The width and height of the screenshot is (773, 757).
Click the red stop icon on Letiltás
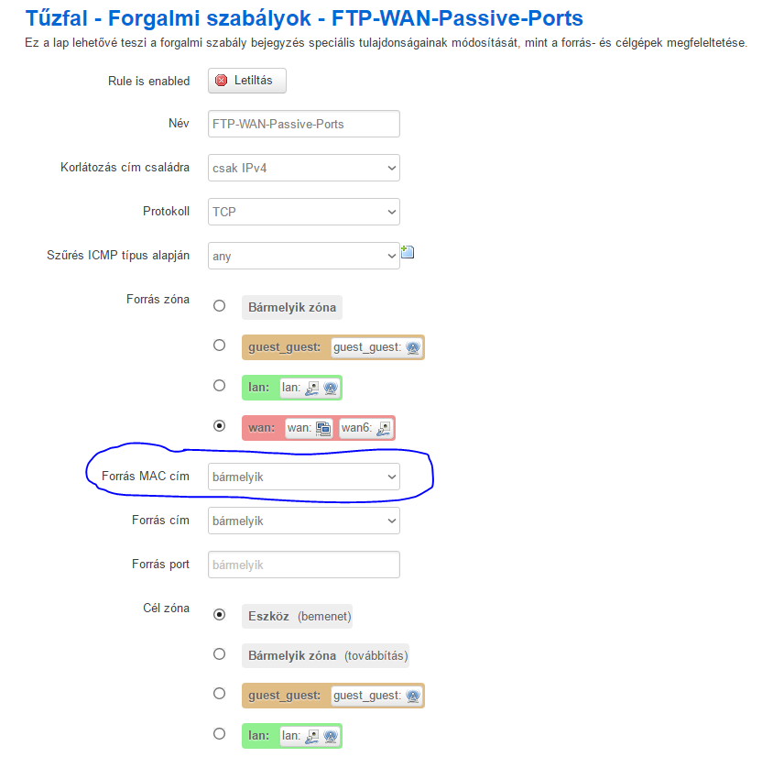(222, 81)
